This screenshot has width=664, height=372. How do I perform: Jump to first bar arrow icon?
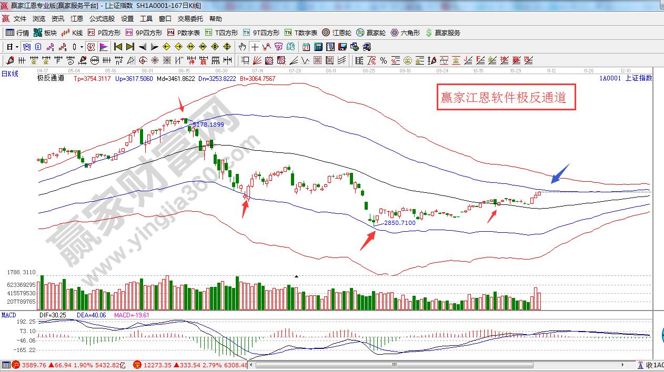[x=118, y=47]
